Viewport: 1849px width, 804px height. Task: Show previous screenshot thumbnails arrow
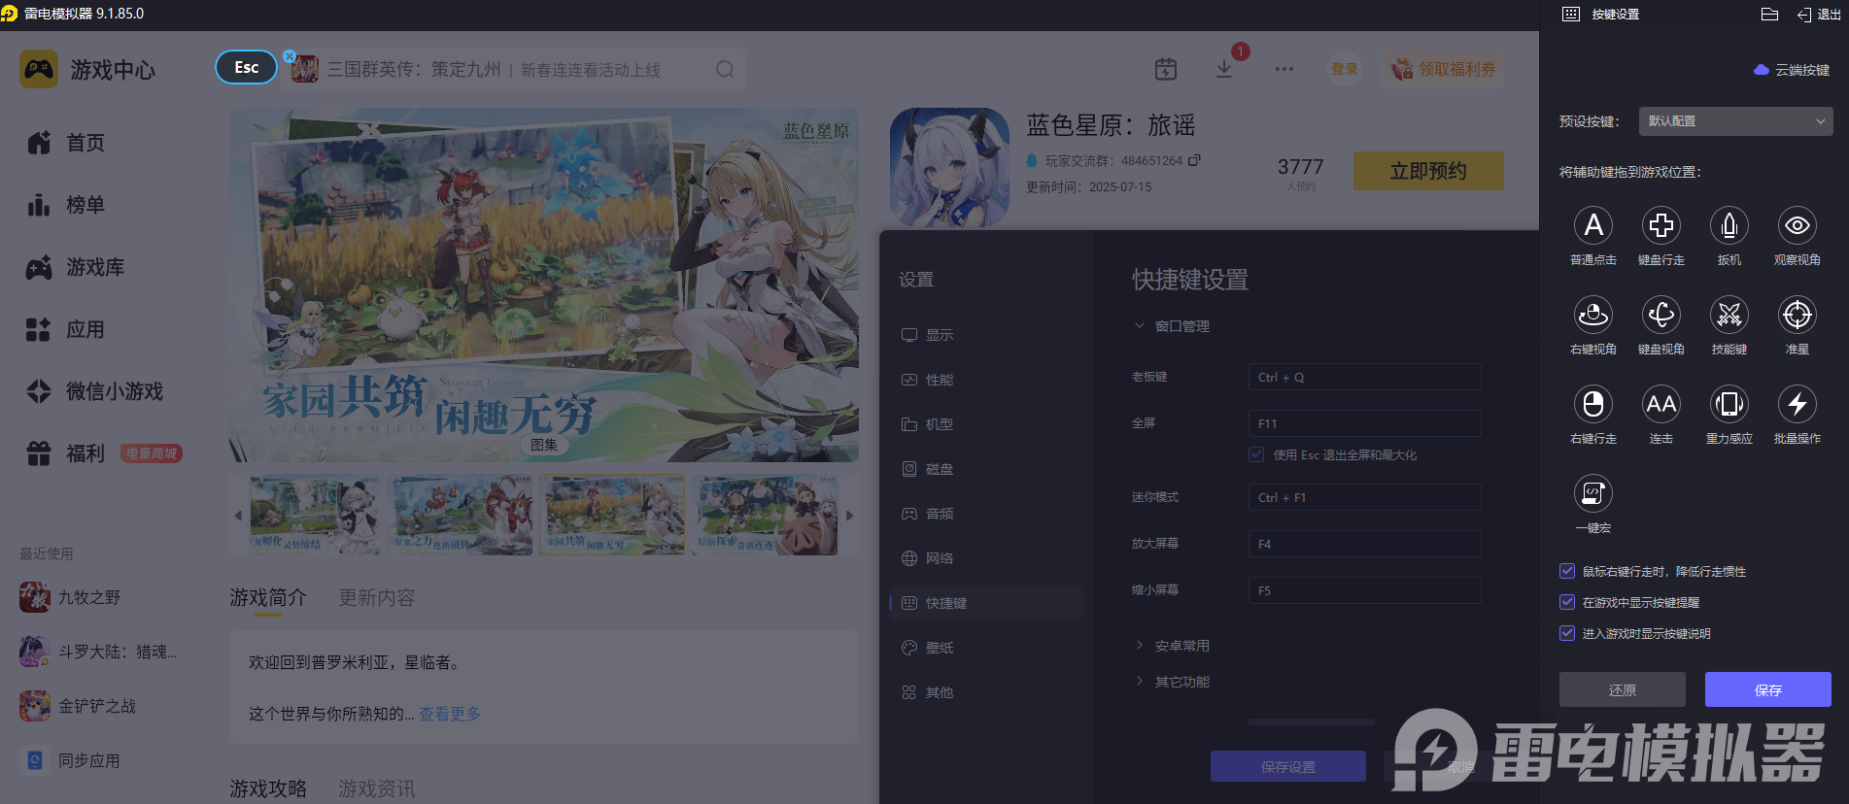(x=238, y=516)
